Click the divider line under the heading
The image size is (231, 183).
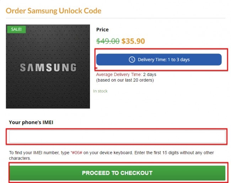point(116,18)
